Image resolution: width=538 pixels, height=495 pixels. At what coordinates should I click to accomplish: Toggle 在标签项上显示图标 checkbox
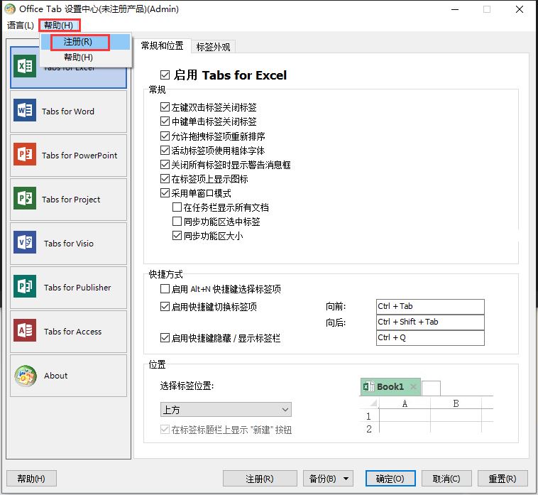click(x=165, y=178)
